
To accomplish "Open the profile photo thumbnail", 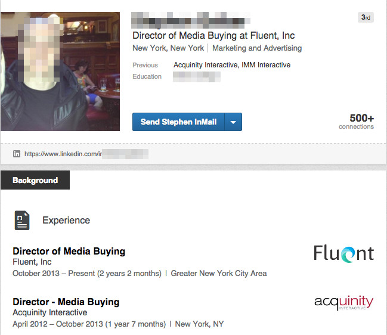I will (x=60, y=72).
